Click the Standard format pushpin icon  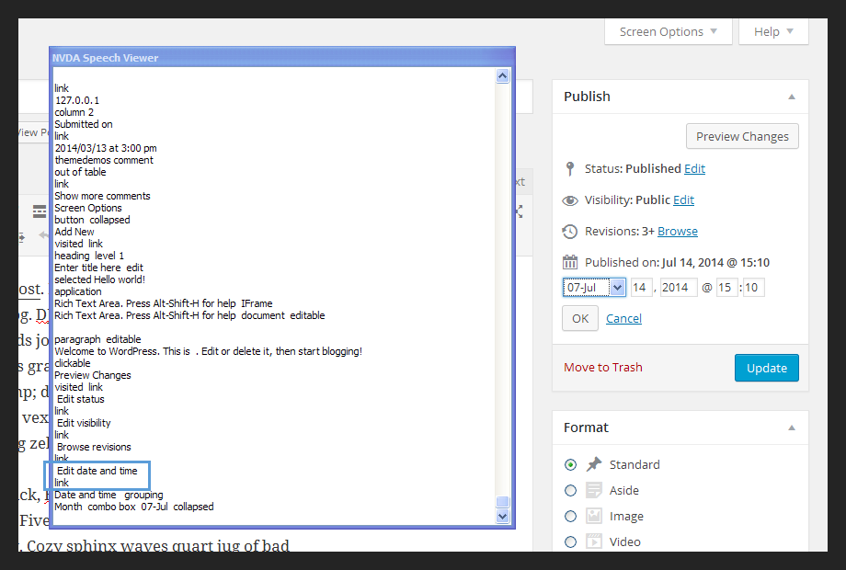(x=594, y=464)
